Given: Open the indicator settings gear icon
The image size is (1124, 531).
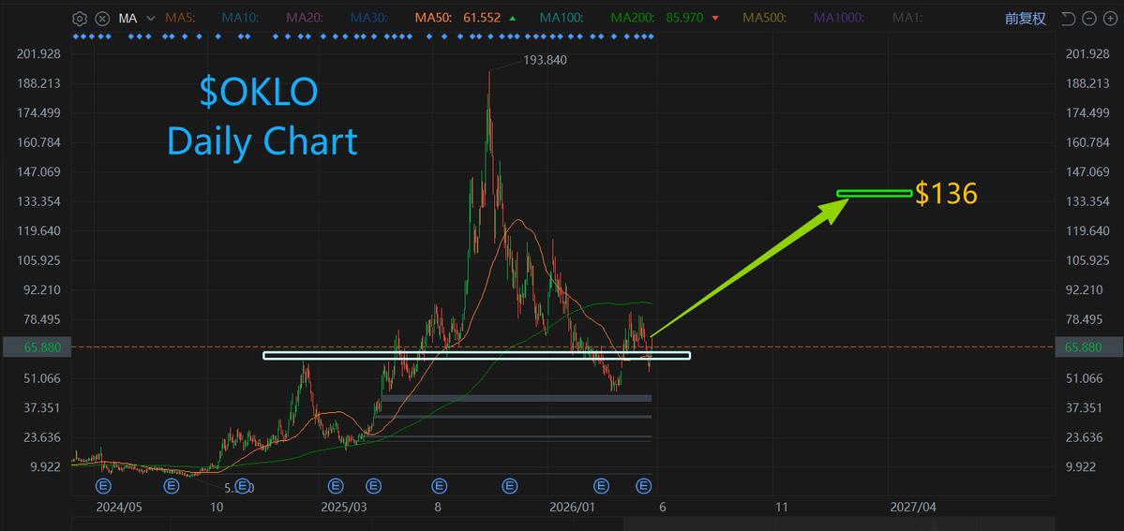Looking at the screenshot, I should (81, 19).
